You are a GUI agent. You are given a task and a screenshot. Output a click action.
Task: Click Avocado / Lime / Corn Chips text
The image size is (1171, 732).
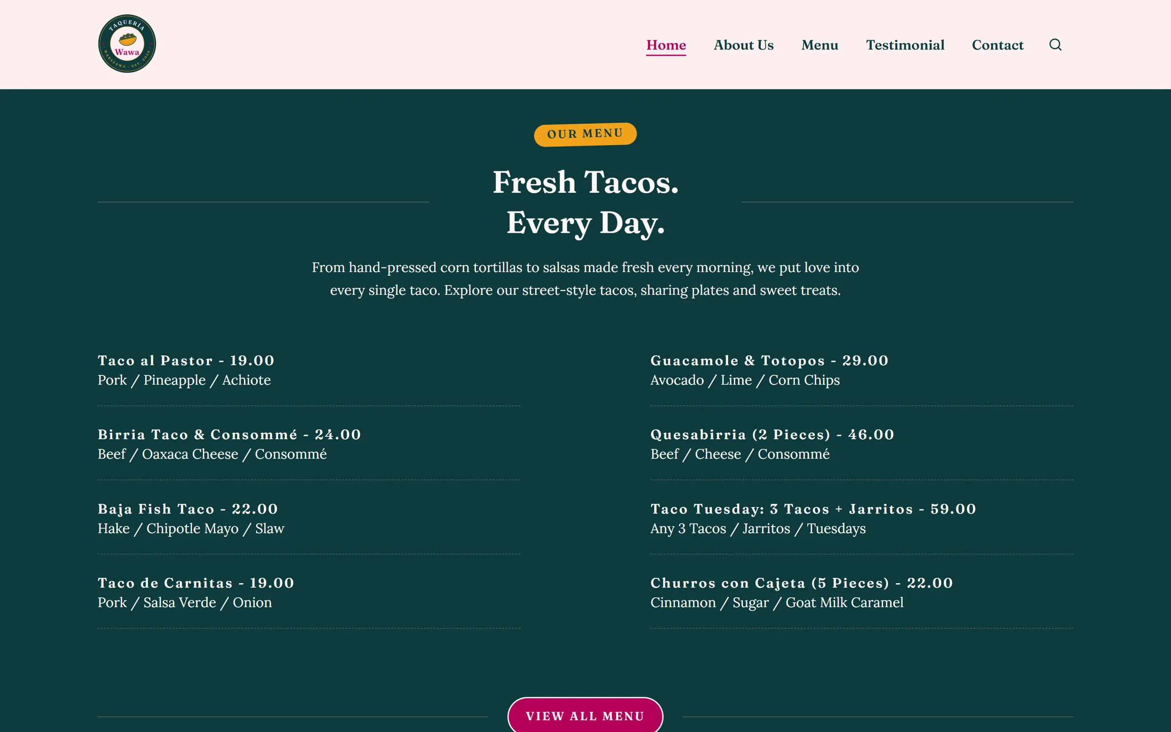click(x=745, y=380)
